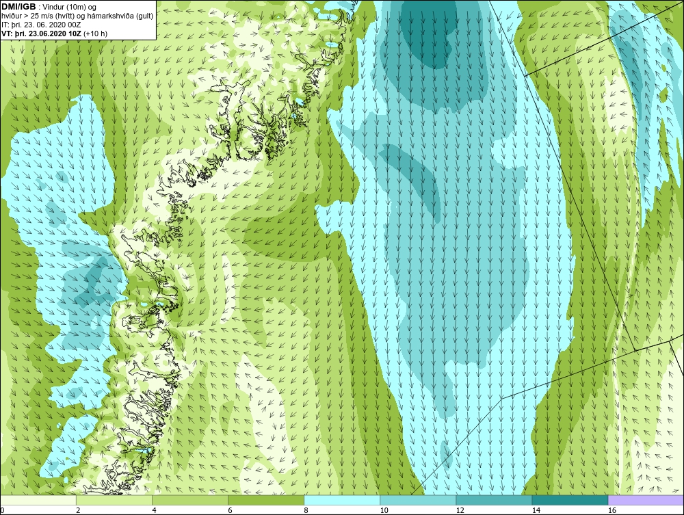Click the 10–12 m/s aqua legend swatch

tap(418, 500)
